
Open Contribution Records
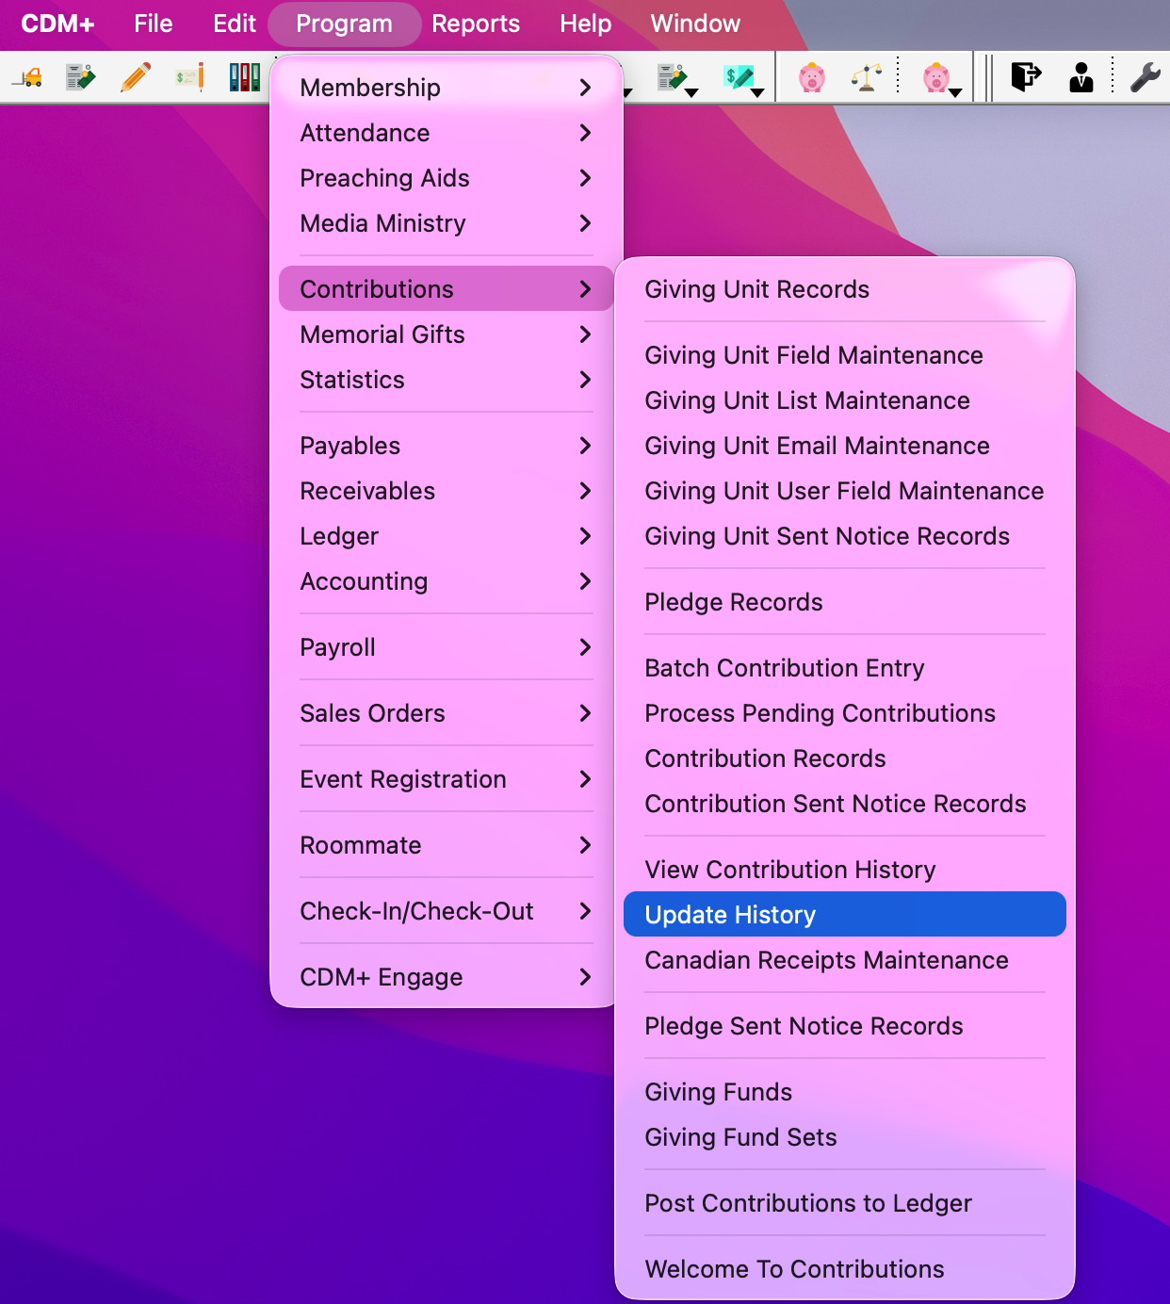coord(845,758)
